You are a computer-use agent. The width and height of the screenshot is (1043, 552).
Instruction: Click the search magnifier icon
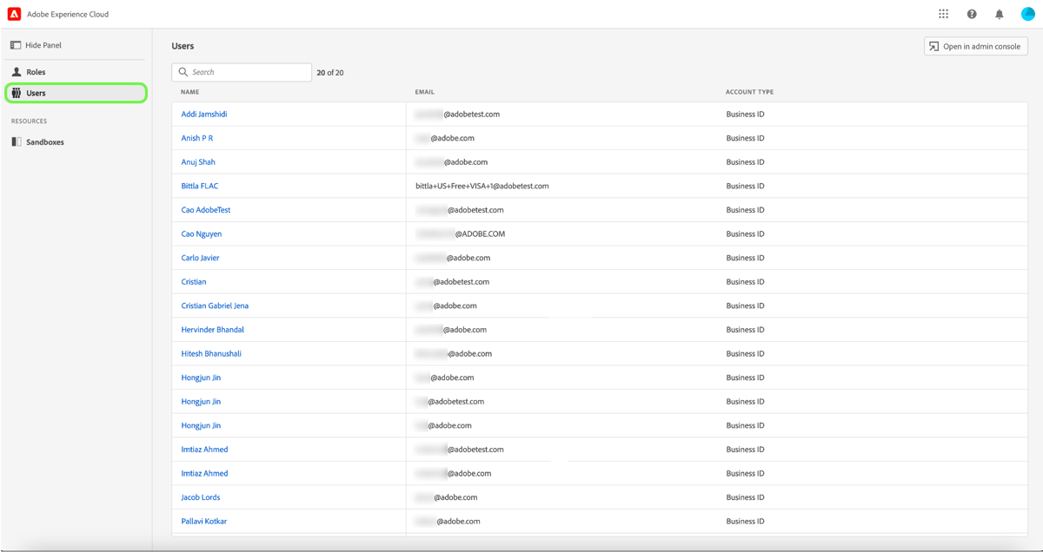tap(183, 72)
